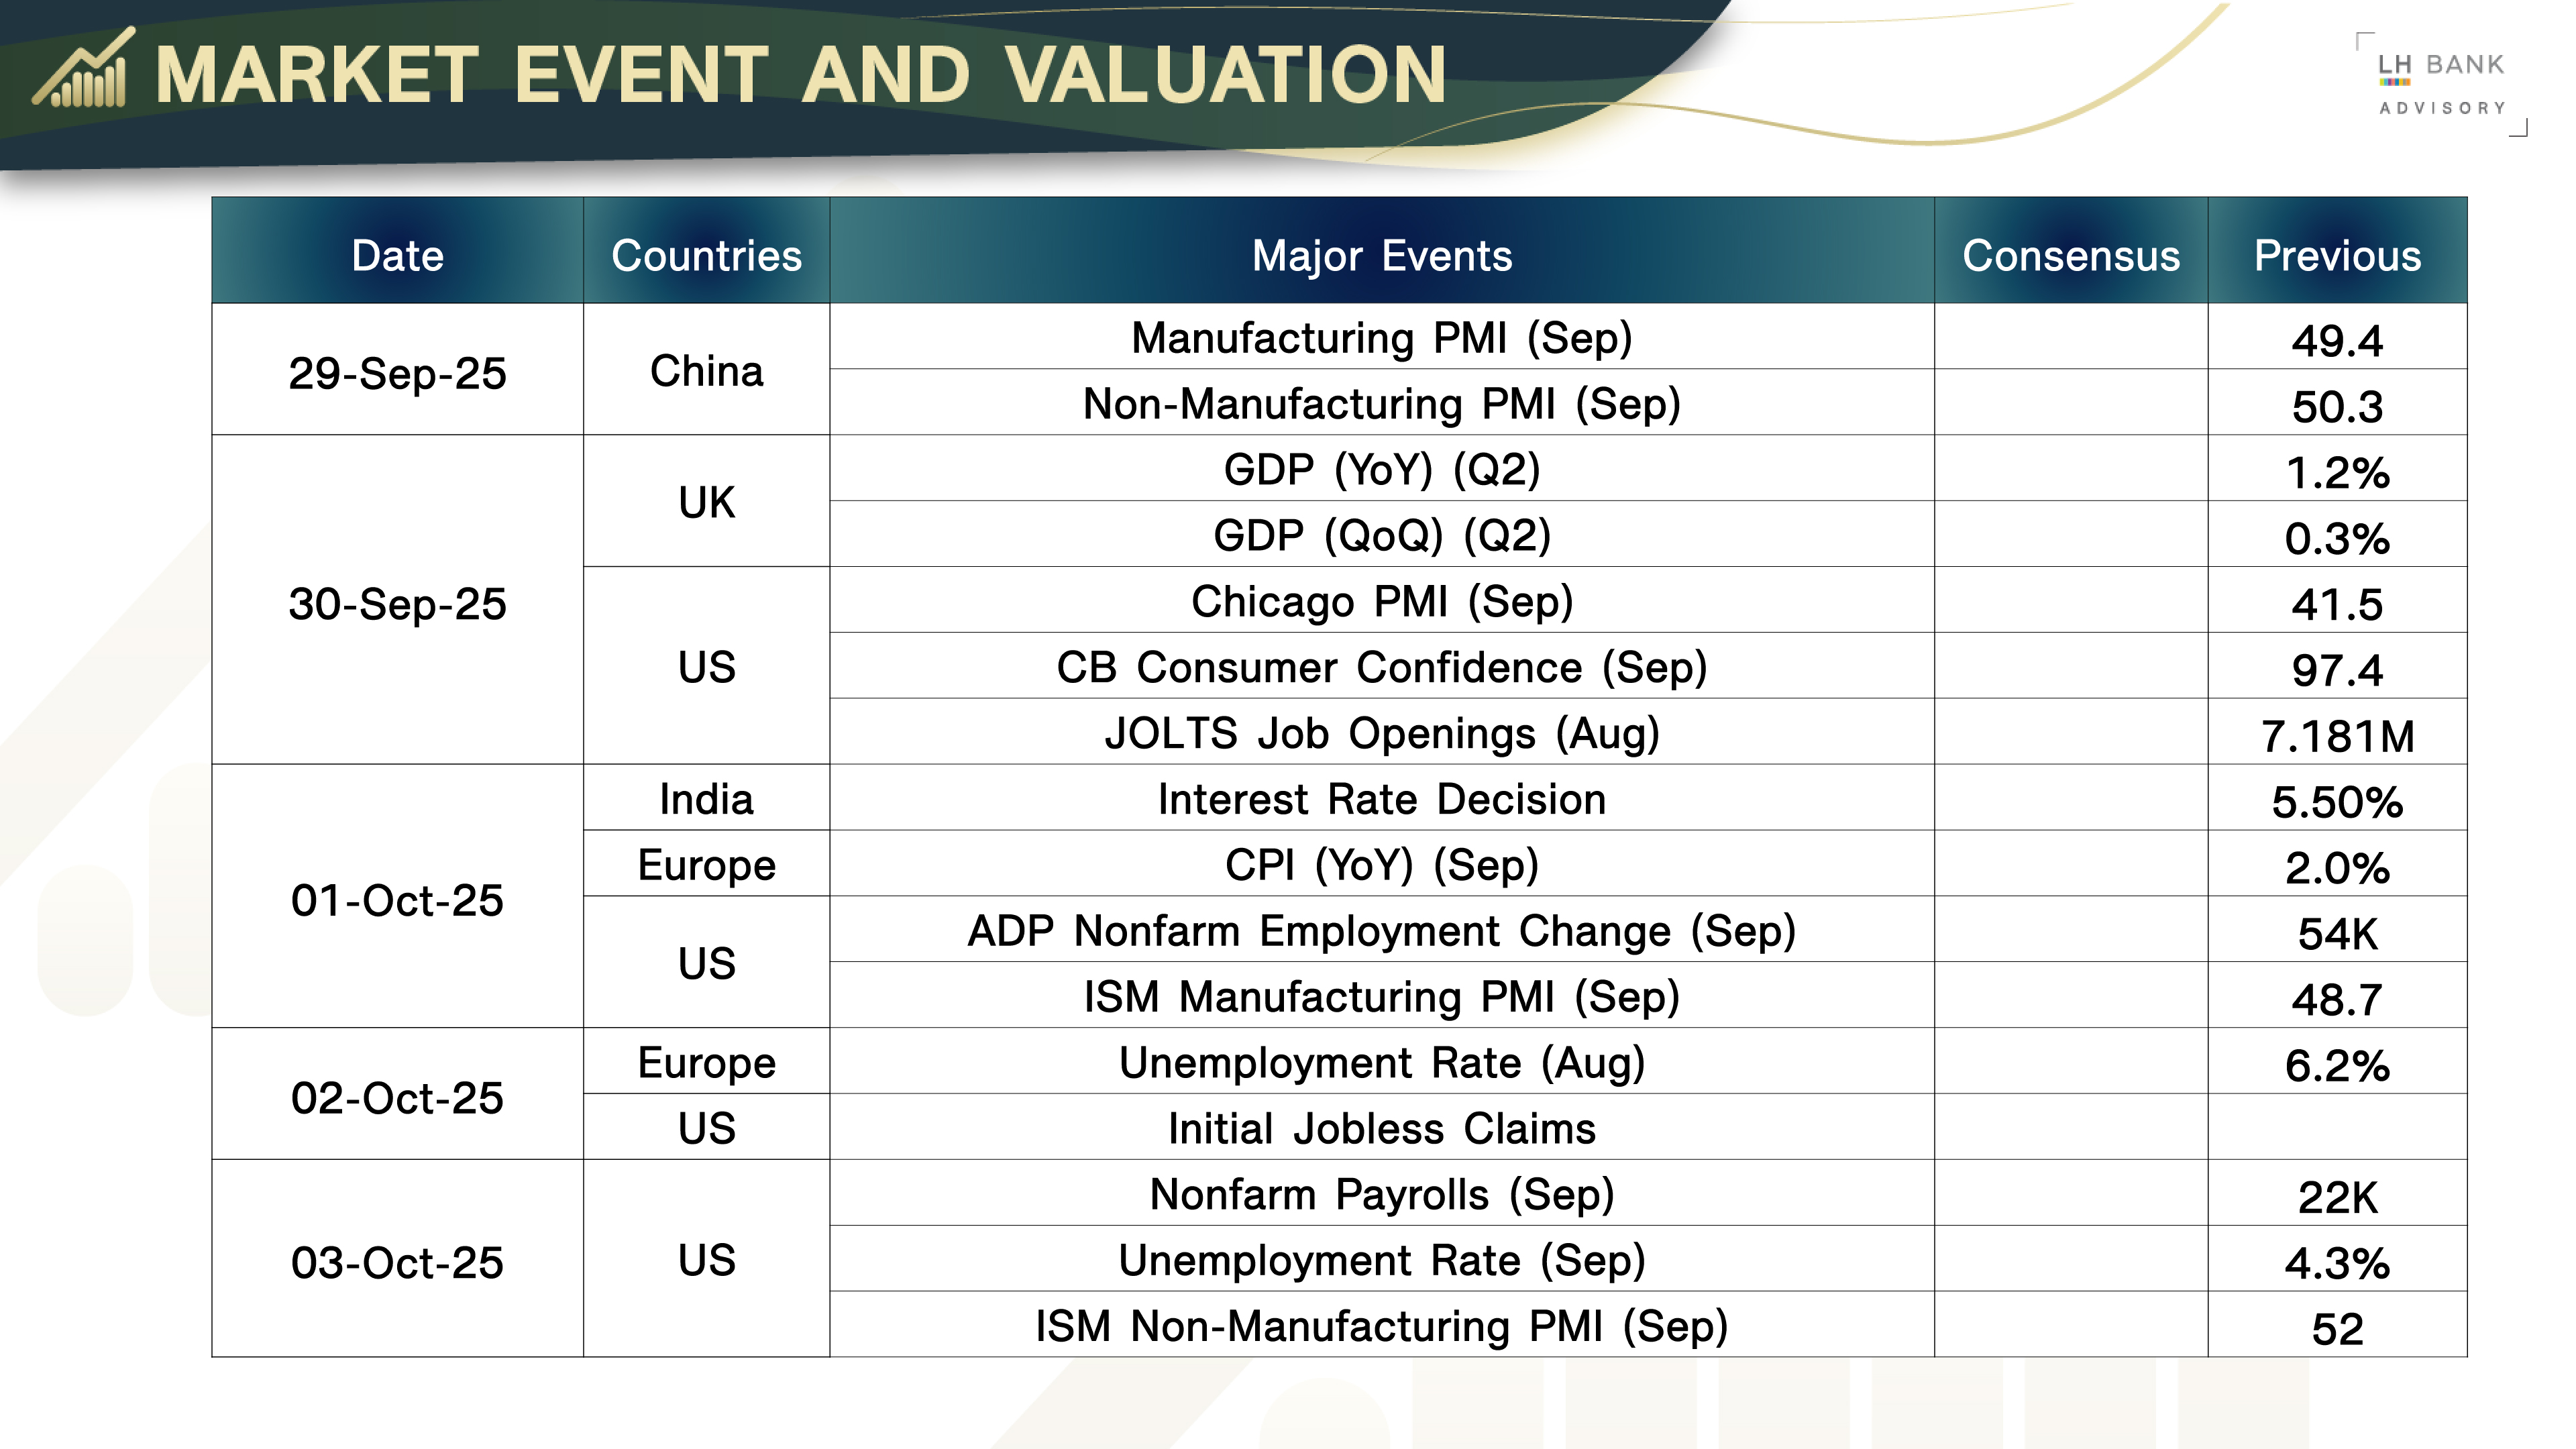This screenshot has height=1449, width=2576.
Task: Select the Previous column header
Action: (2336, 255)
